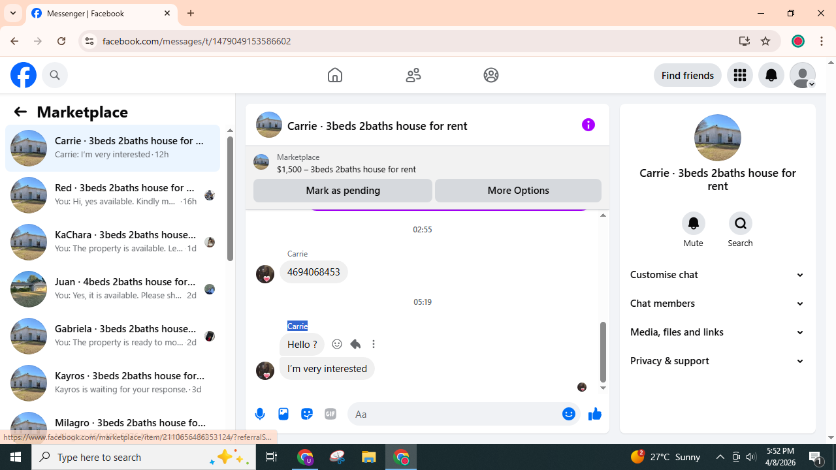Open File Explorer from the taskbar

click(369, 457)
